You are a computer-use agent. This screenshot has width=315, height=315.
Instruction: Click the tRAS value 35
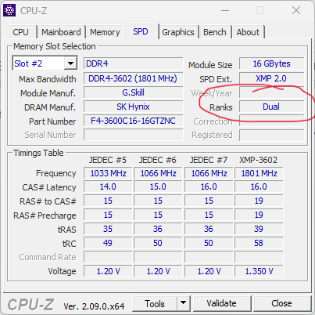tap(108, 229)
